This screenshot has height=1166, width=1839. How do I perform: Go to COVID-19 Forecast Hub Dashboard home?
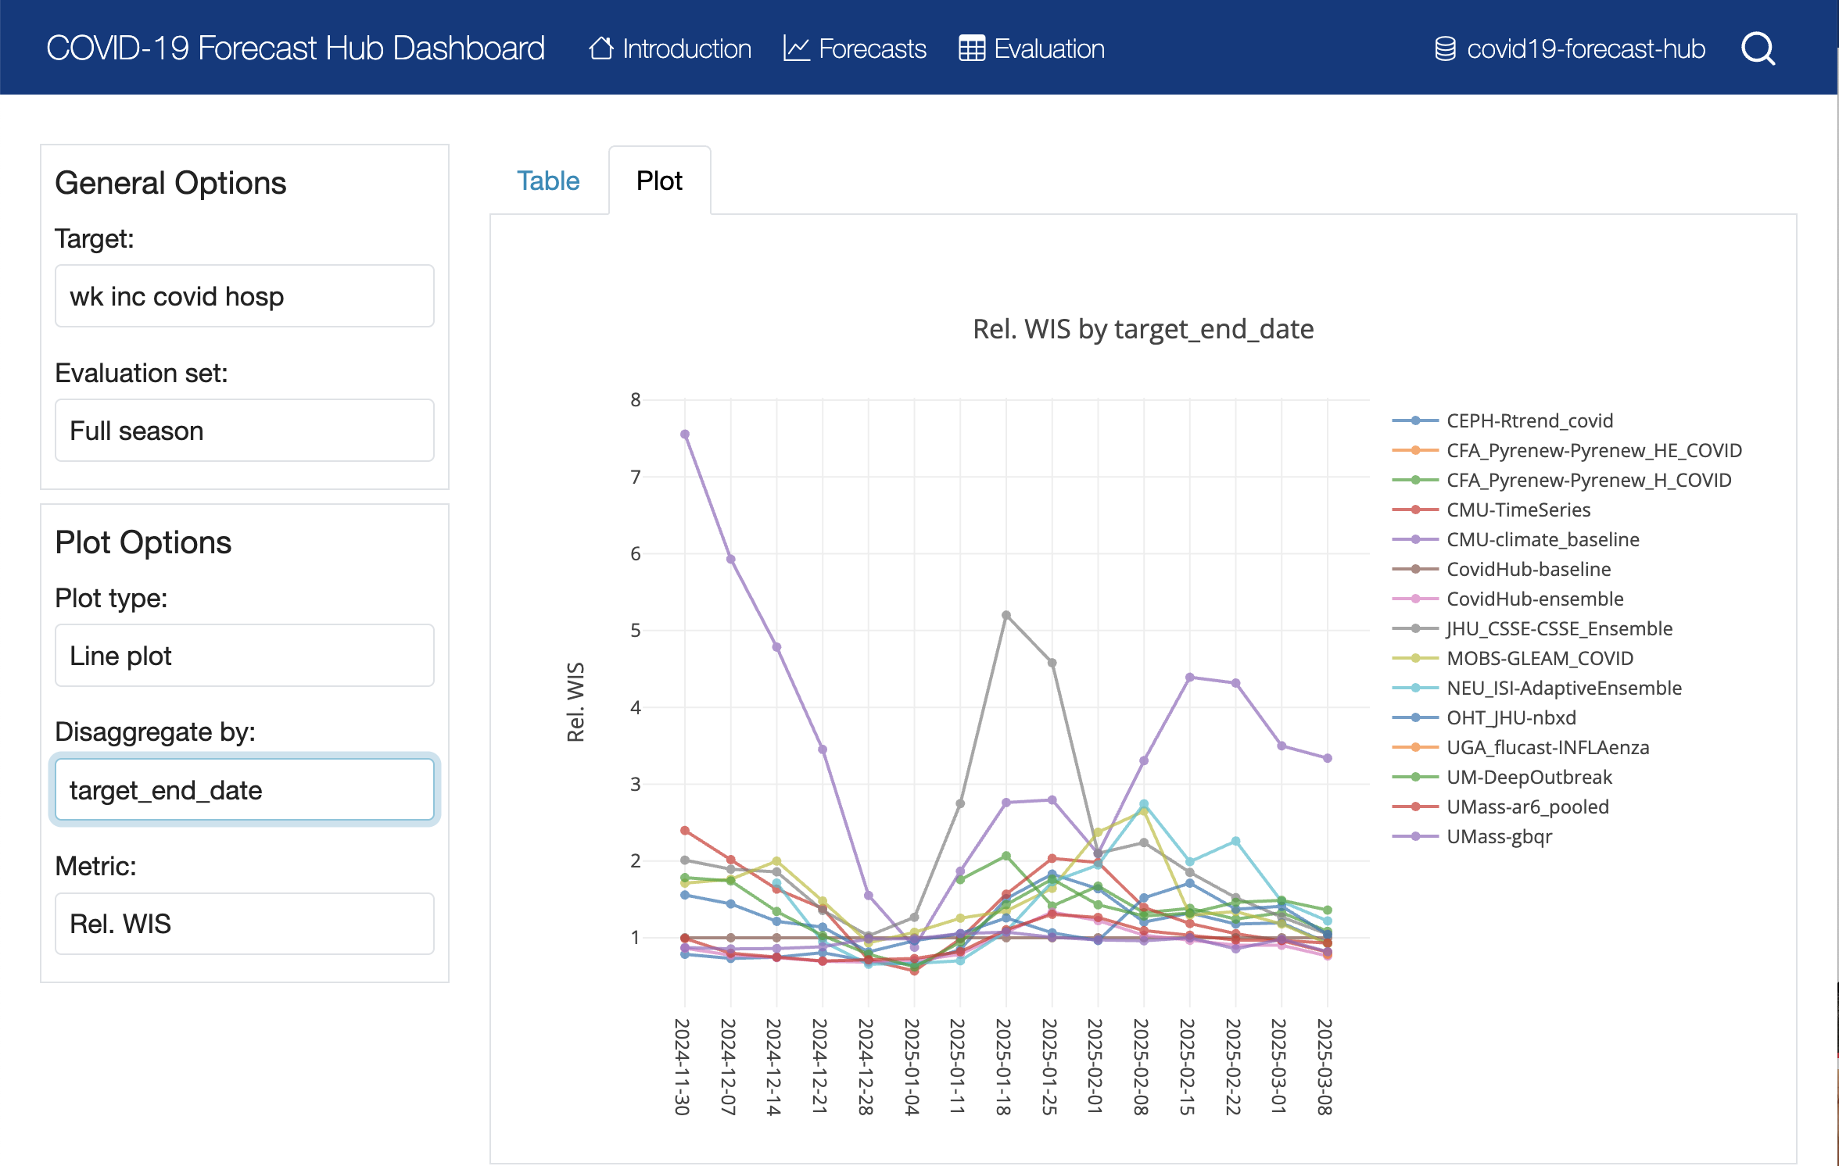coord(296,48)
